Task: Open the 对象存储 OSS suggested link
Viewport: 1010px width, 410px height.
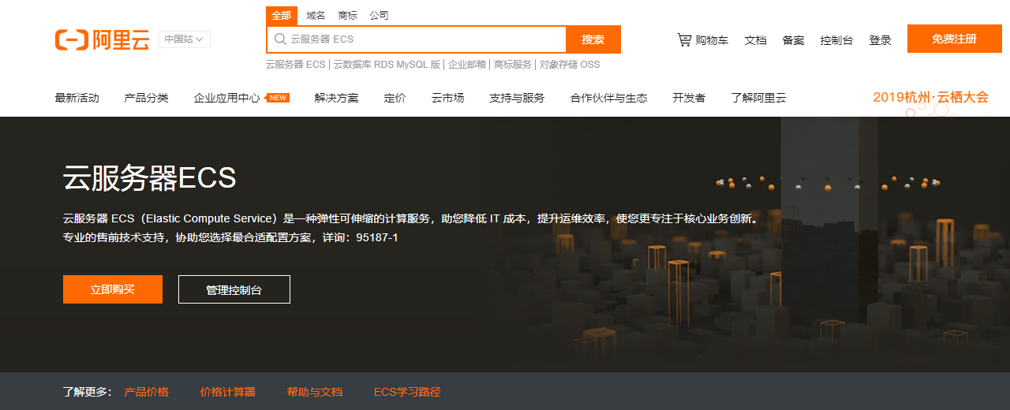Action: click(570, 65)
